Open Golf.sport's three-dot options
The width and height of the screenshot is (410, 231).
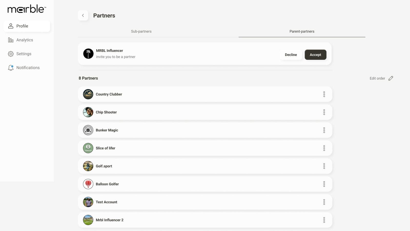pos(324,166)
